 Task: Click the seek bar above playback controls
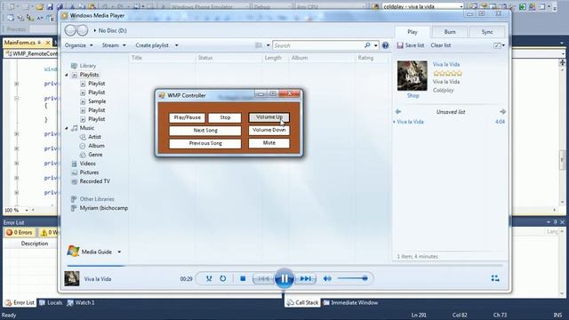tap(284, 266)
